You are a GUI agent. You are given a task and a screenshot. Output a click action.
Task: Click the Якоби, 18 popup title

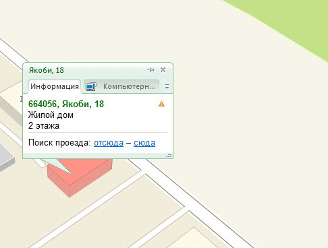coord(47,70)
